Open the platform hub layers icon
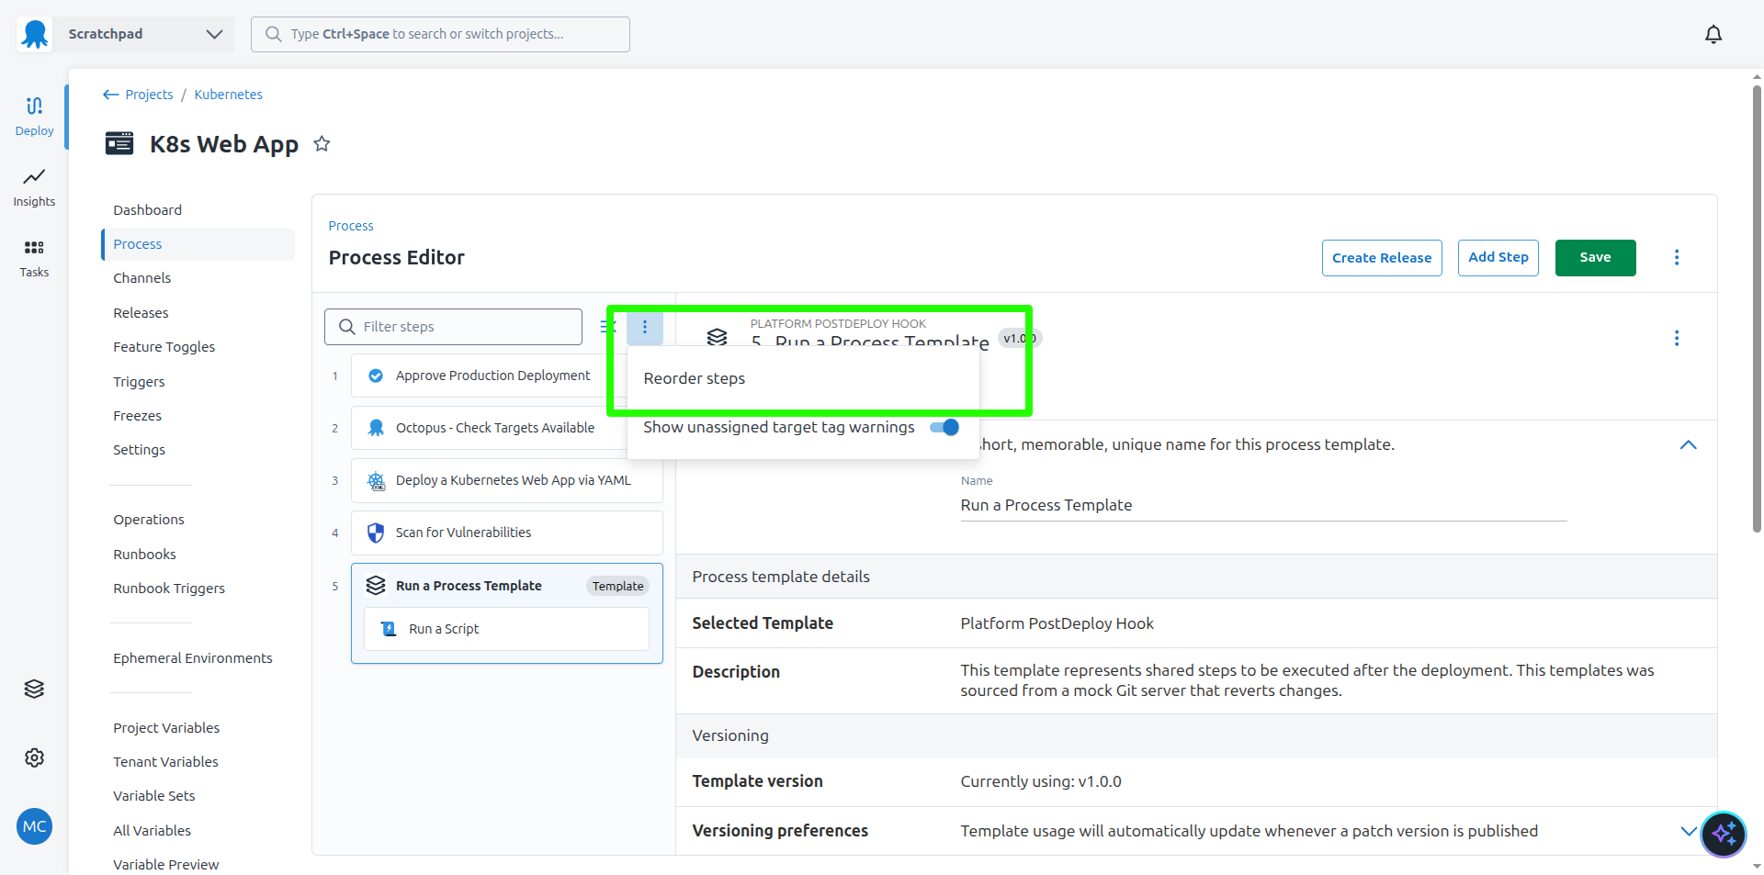The image size is (1764, 875). coord(34,689)
